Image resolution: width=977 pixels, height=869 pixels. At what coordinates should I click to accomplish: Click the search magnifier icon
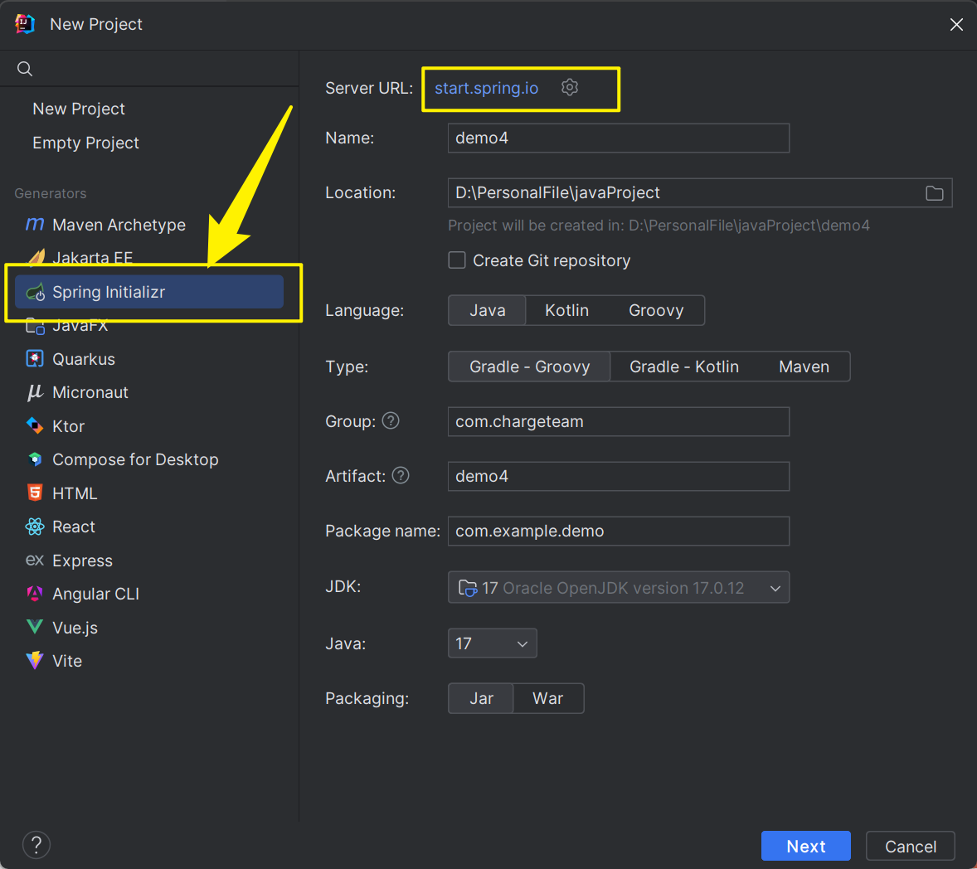(25, 69)
